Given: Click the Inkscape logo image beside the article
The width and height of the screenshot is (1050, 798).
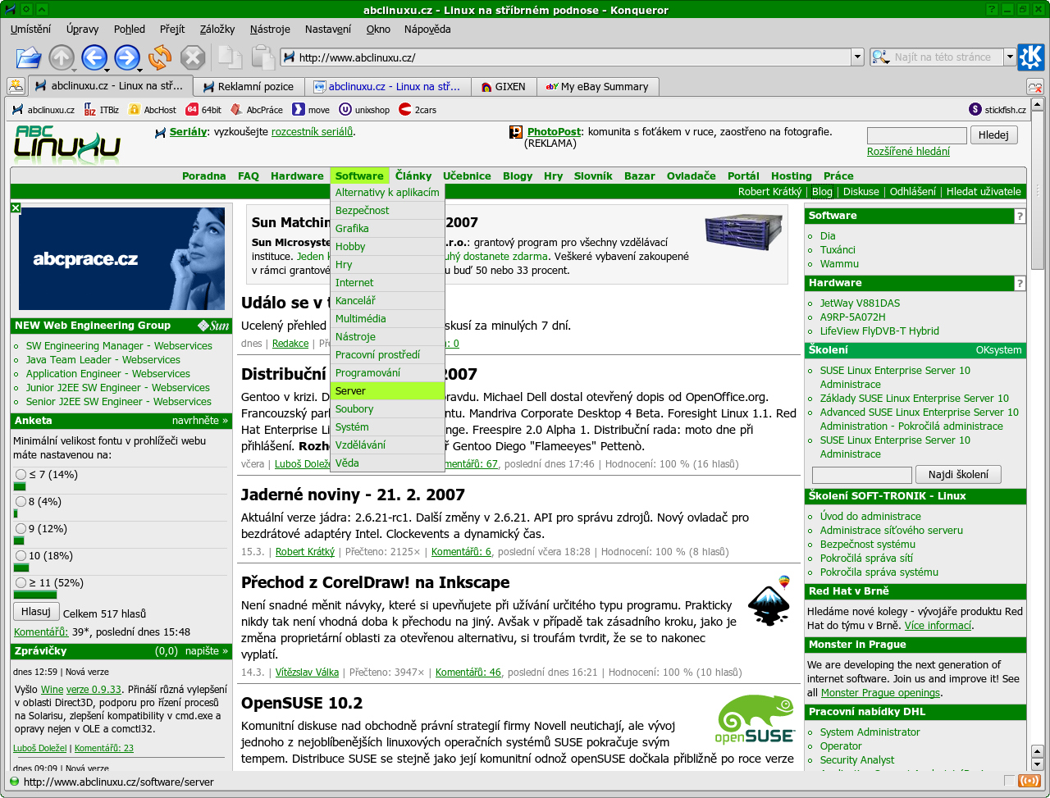Looking at the screenshot, I should point(769,601).
